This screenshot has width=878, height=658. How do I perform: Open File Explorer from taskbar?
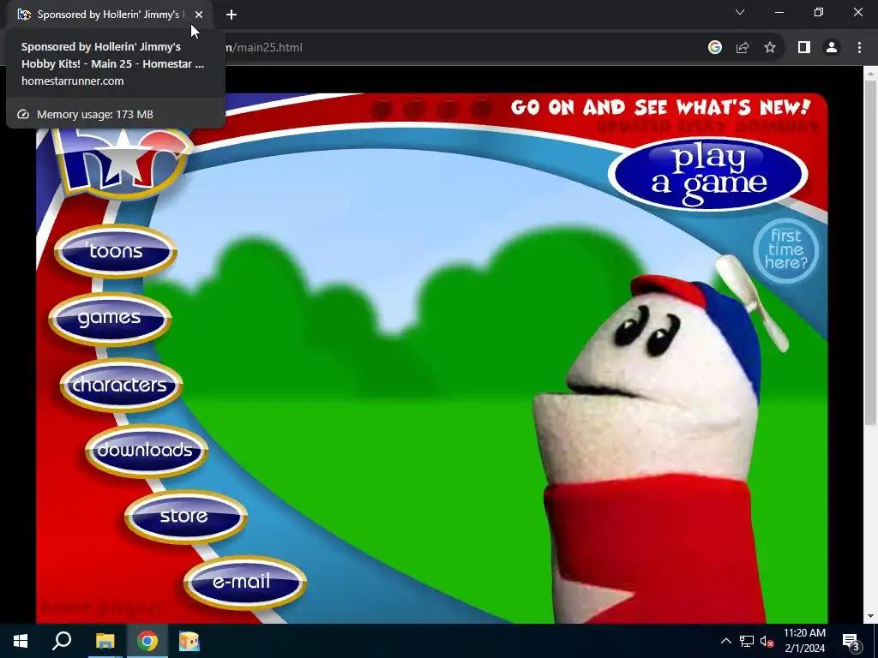[x=105, y=641]
